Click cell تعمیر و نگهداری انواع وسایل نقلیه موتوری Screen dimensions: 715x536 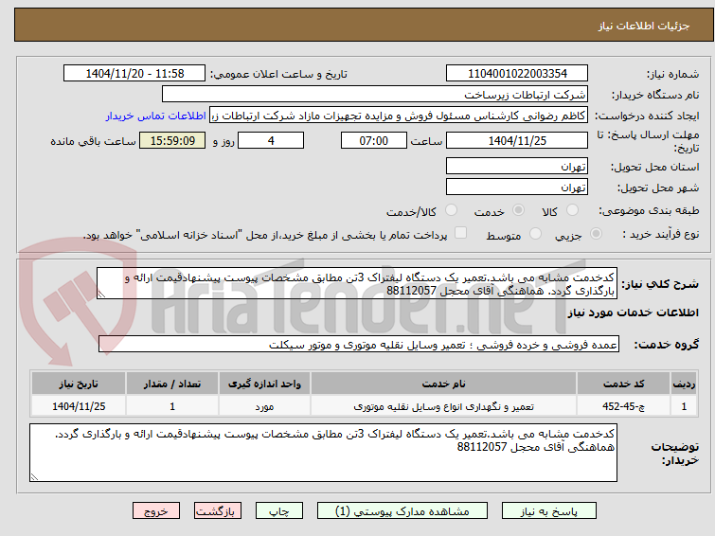(x=444, y=406)
